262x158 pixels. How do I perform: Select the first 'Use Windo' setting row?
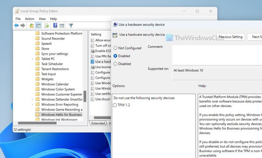click(x=101, y=83)
